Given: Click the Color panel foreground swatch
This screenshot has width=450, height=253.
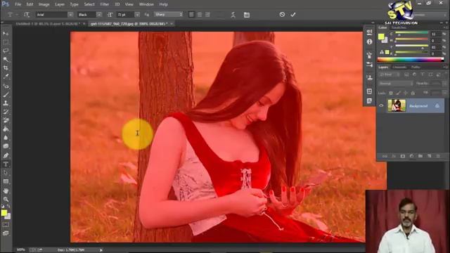Looking at the screenshot, I should click(x=381, y=37).
